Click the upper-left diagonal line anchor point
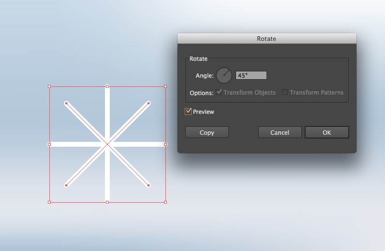Image resolution: width=385 pixels, height=251 pixels. click(66, 103)
